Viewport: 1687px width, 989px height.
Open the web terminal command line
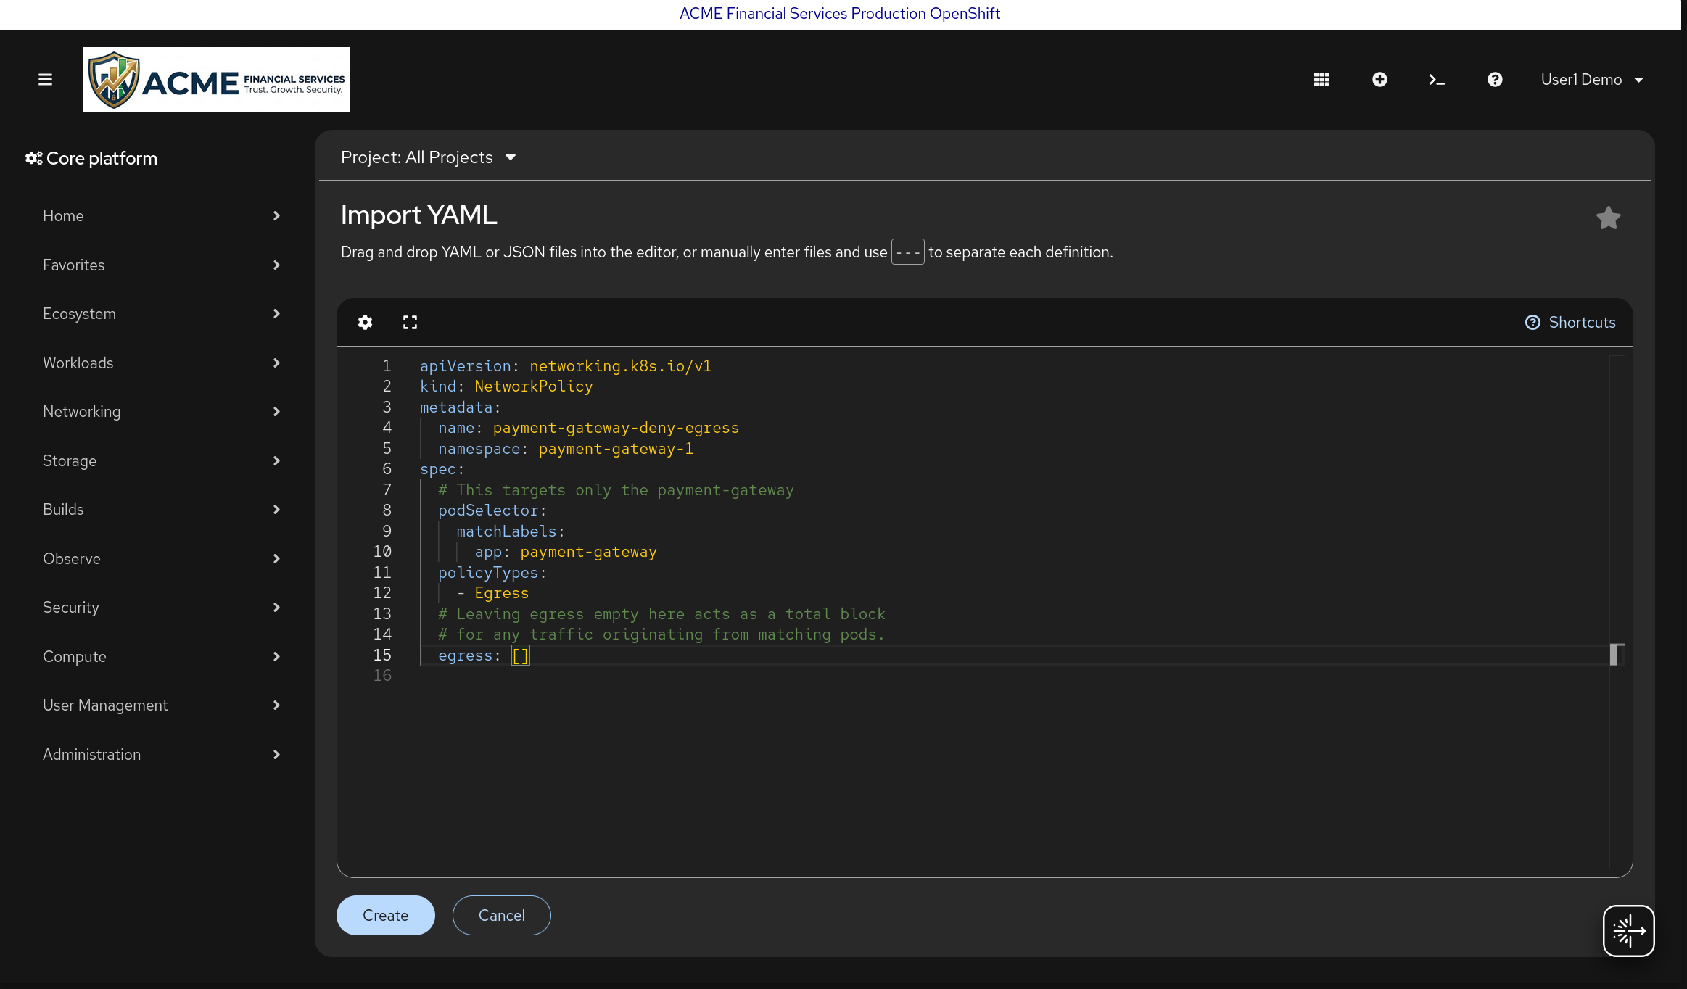1437,80
